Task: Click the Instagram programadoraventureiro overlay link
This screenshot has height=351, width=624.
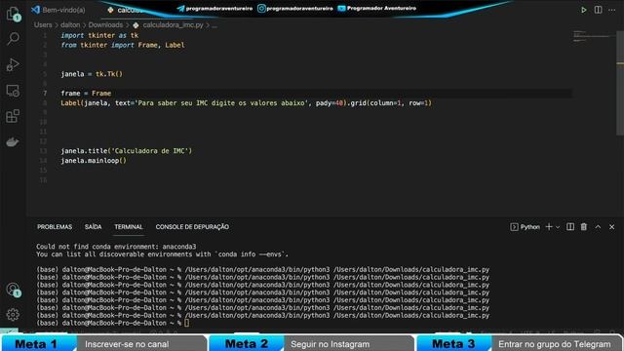Action: pos(295,9)
